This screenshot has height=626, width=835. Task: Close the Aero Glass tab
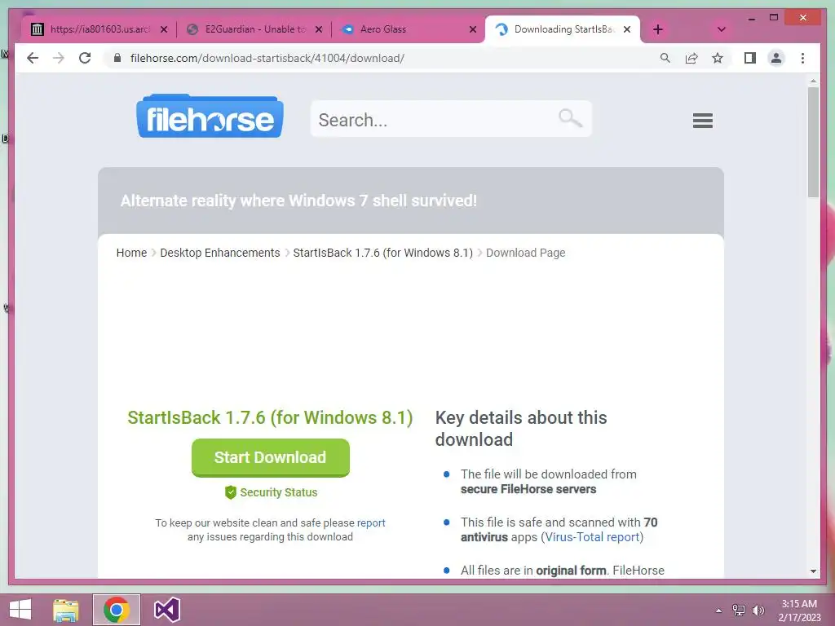coord(472,29)
